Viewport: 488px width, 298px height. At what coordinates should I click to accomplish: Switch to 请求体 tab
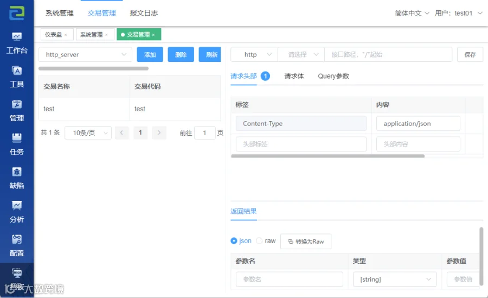click(x=294, y=76)
